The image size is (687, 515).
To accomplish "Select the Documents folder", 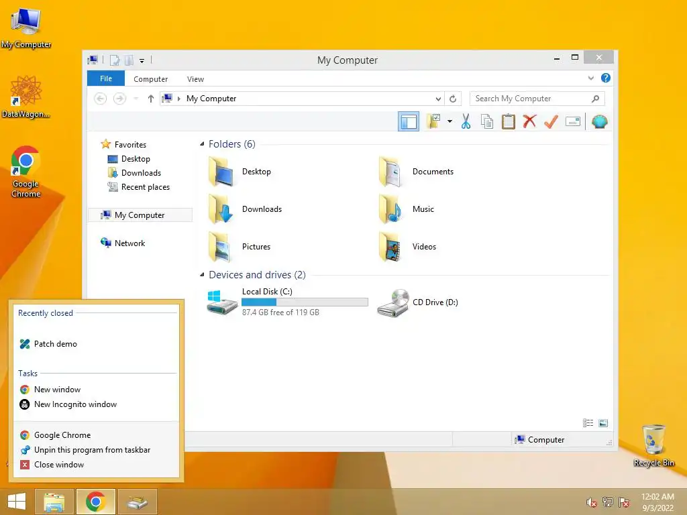I will point(416,172).
